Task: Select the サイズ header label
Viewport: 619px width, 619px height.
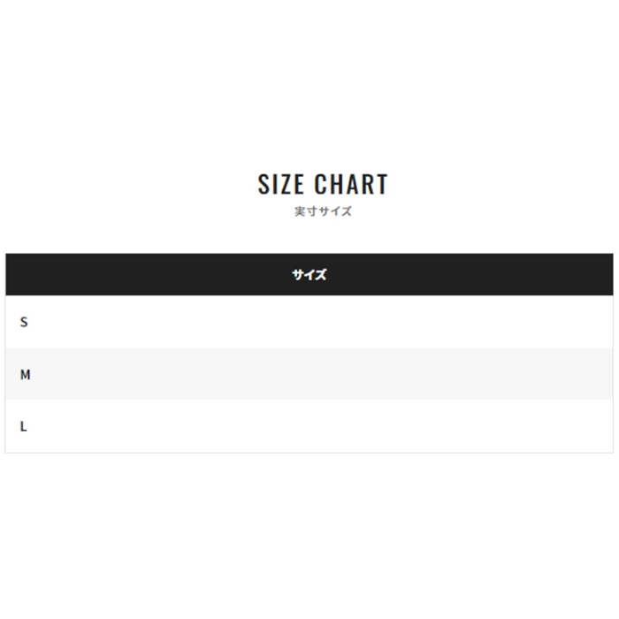Action: (309, 274)
